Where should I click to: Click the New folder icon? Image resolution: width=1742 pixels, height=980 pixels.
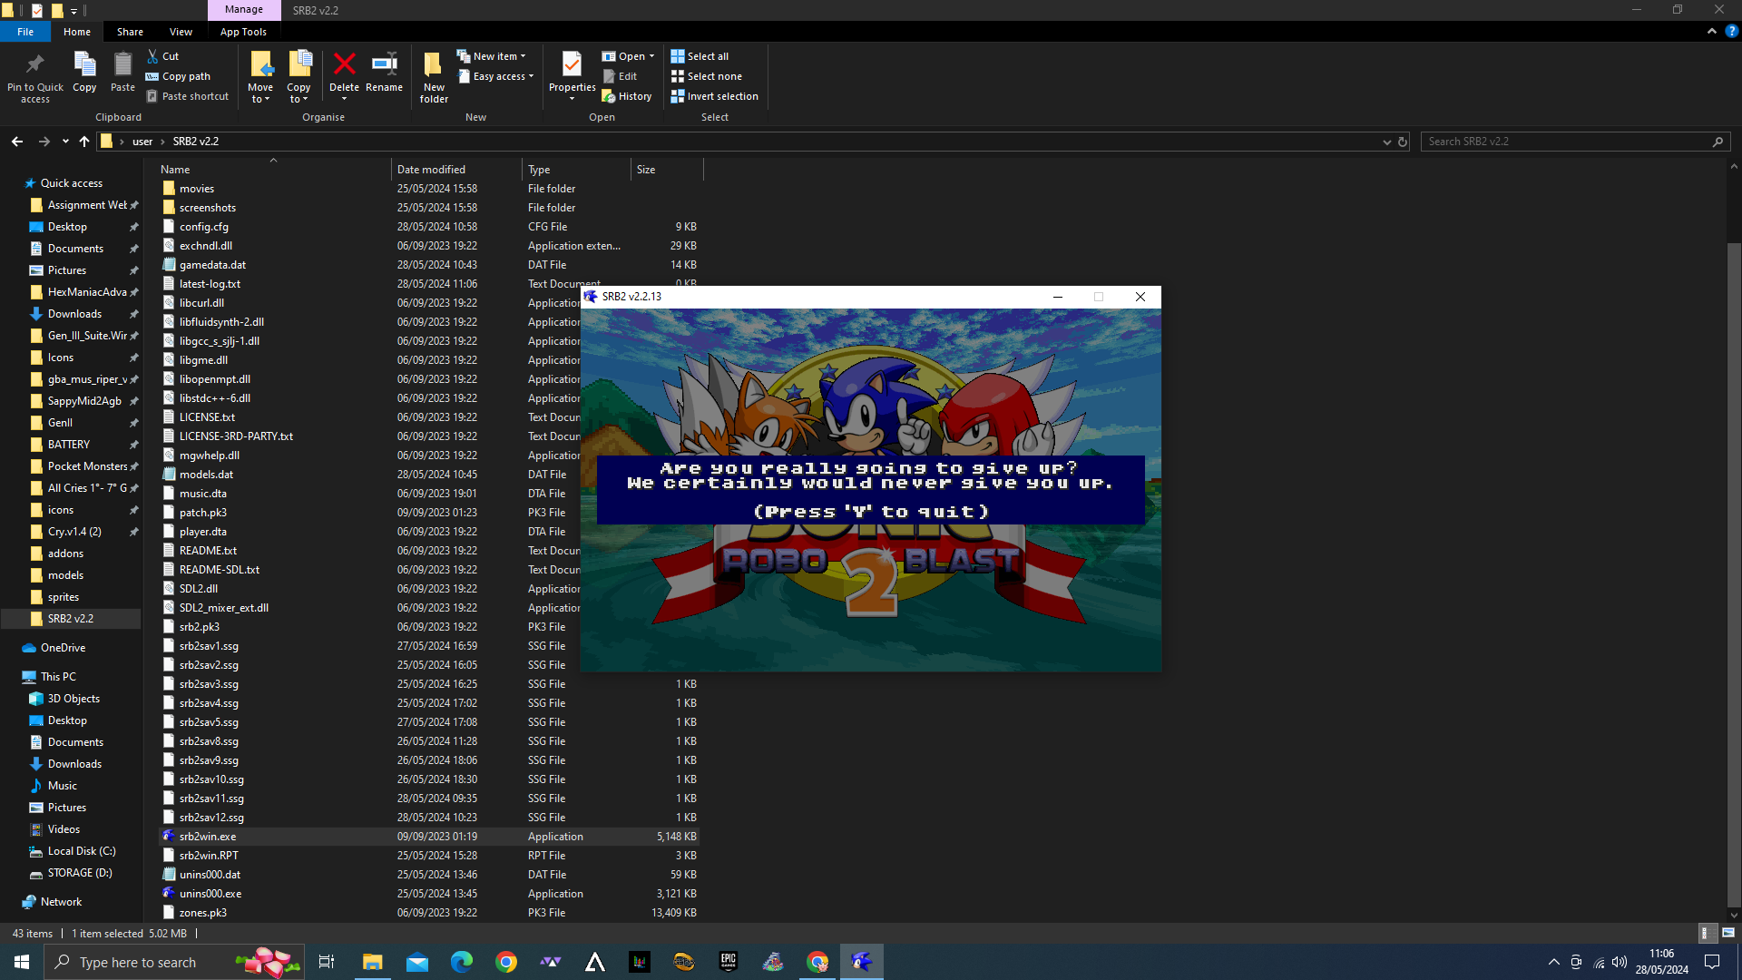(x=434, y=64)
